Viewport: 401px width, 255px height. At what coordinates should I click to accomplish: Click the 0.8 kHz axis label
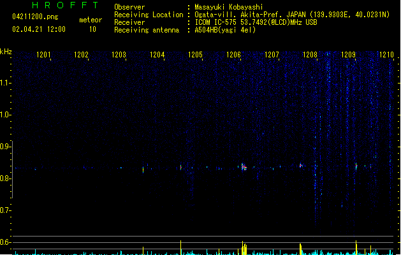tap(5, 178)
